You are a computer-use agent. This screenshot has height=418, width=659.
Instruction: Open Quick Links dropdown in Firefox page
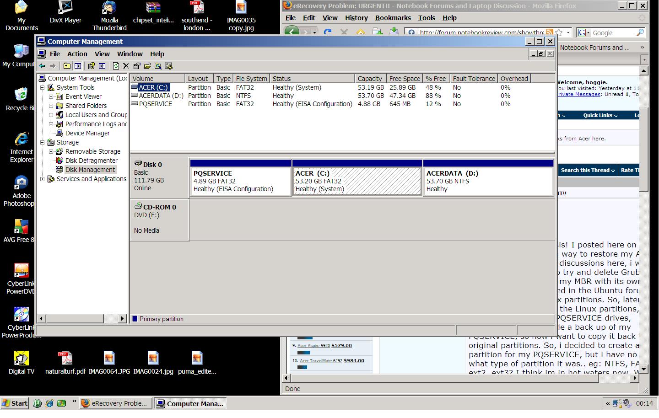[x=600, y=115]
